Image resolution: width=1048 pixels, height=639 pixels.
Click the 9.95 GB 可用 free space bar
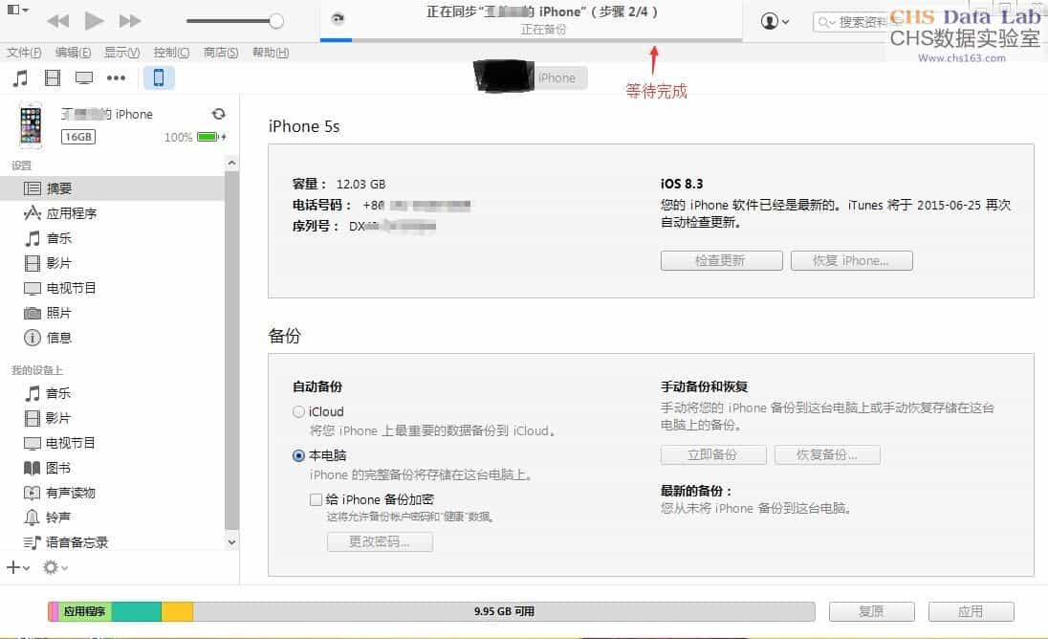[504, 611]
